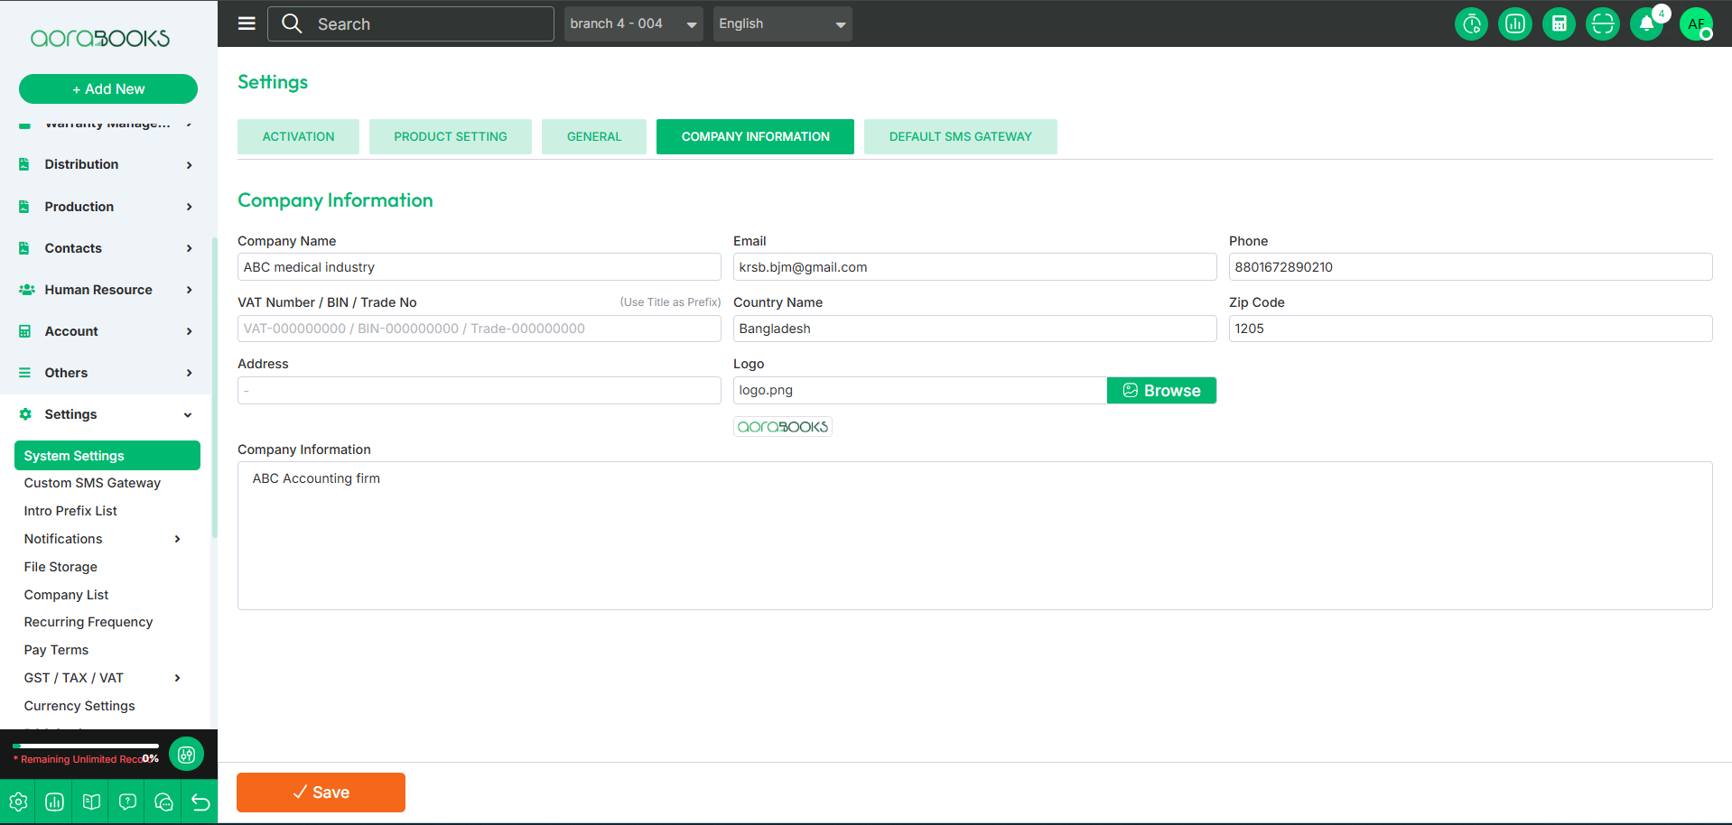
Task: Click the remaining records progress bar
Action: [86, 746]
